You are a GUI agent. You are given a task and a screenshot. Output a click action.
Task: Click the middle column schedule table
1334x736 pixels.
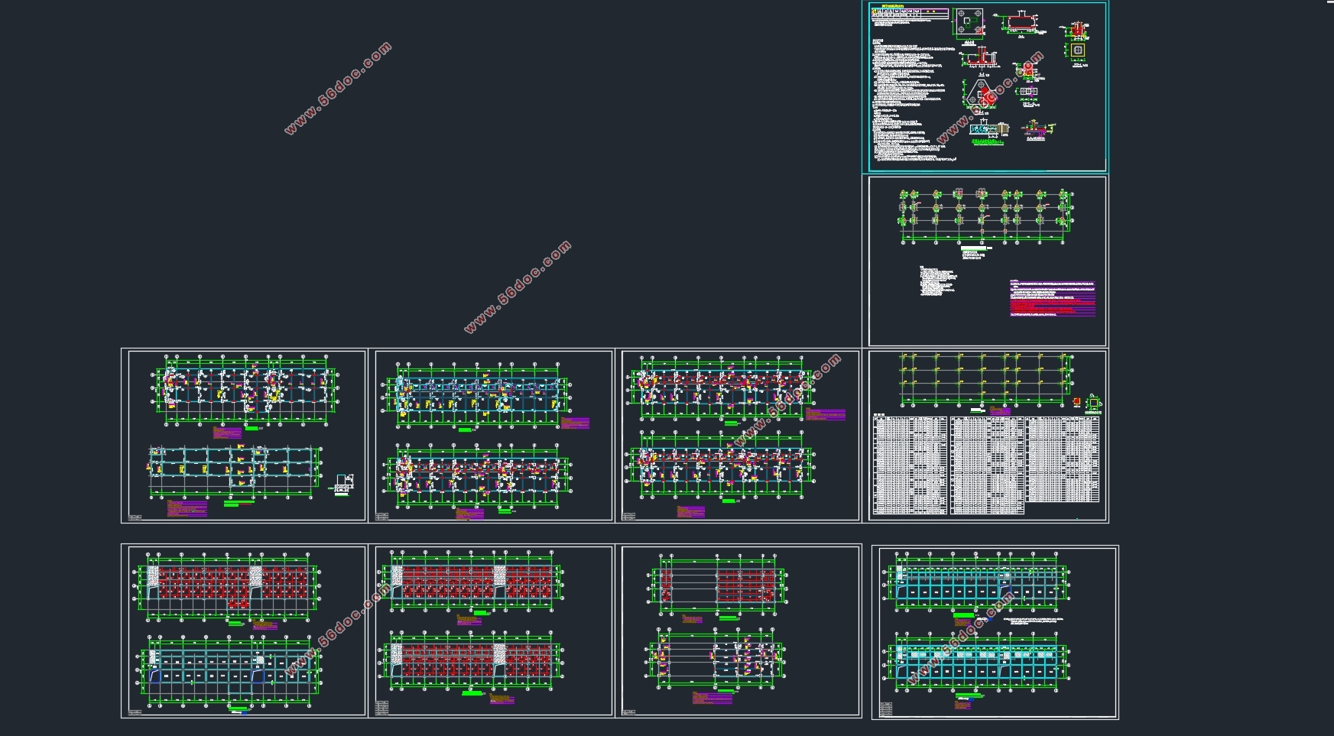tap(987, 465)
